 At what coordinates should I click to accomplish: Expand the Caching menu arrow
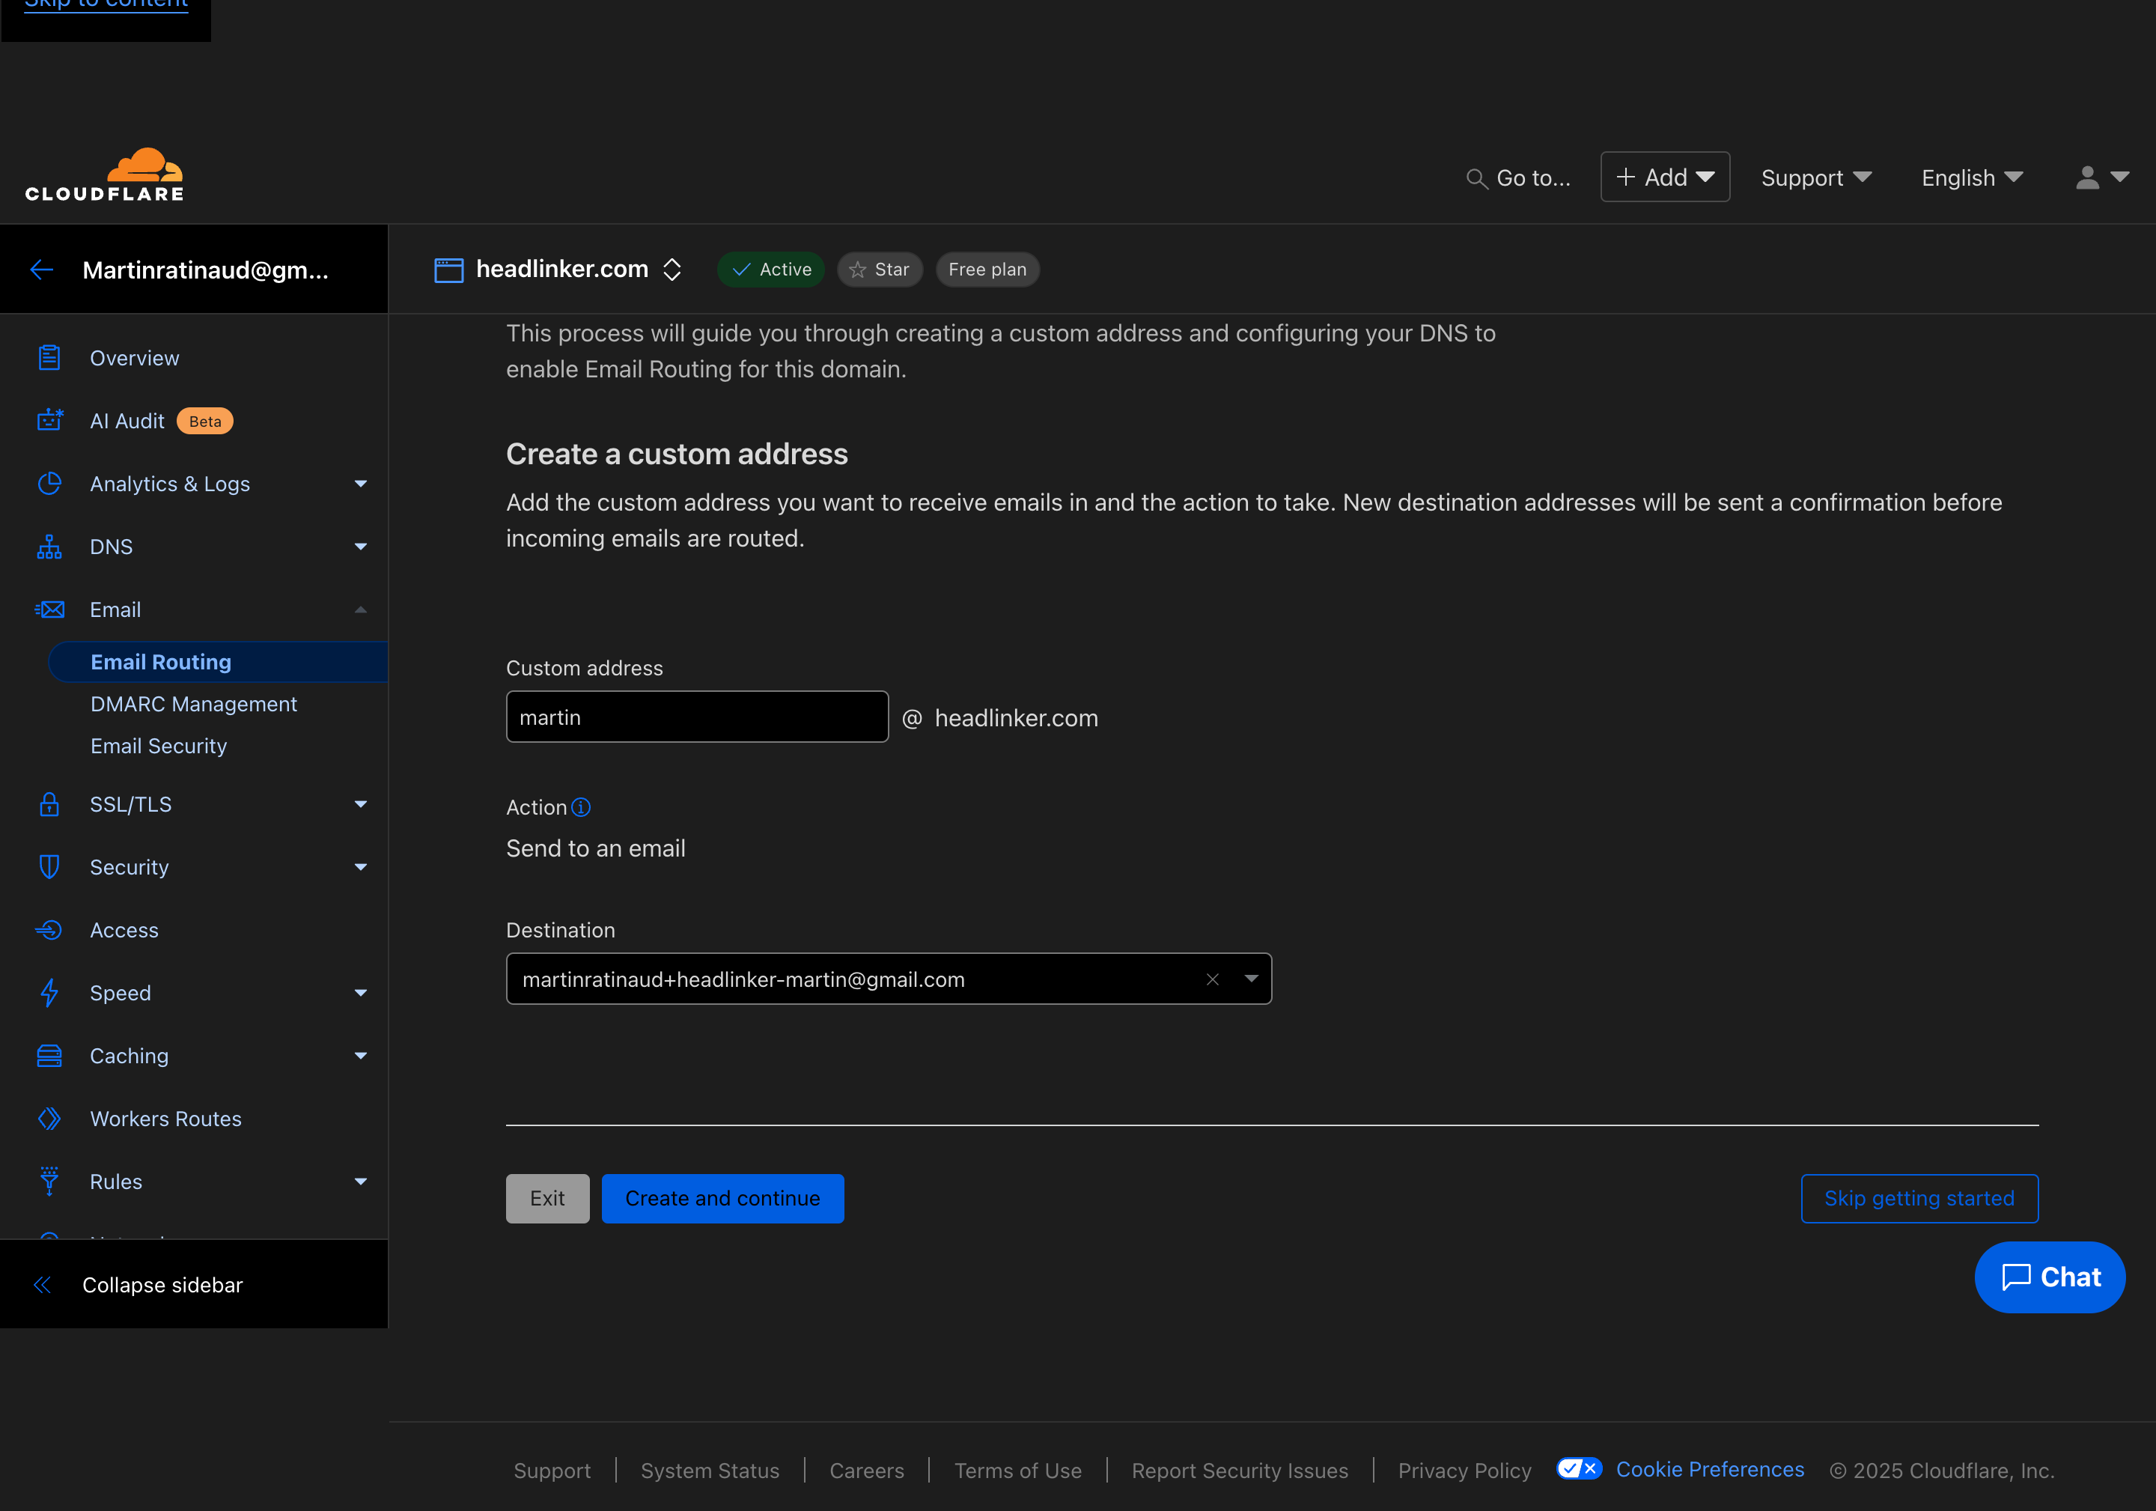click(361, 1056)
